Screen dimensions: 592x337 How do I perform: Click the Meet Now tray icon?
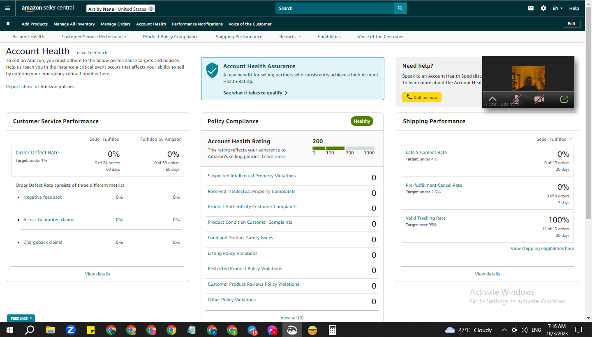coord(514,330)
